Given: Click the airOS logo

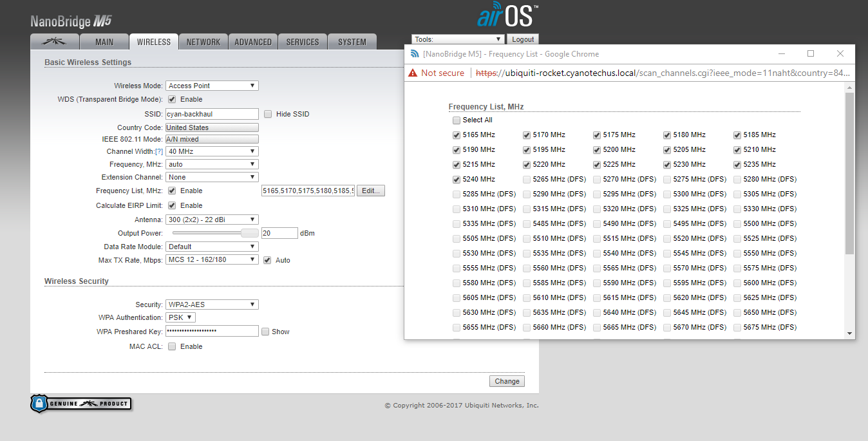Looking at the screenshot, I should pyautogui.click(x=507, y=15).
